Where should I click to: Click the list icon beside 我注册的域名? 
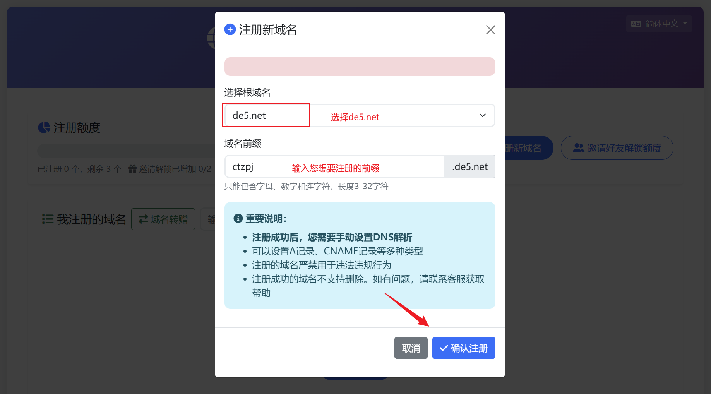point(48,219)
